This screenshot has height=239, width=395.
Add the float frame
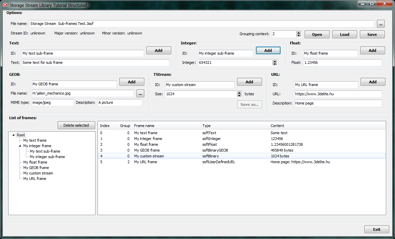pos(372,51)
